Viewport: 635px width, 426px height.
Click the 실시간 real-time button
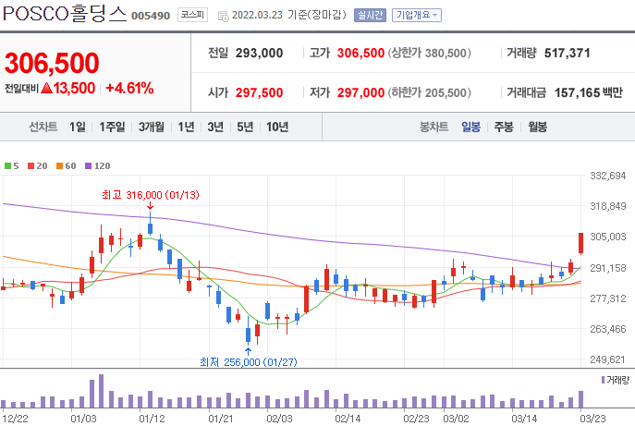click(370, 16)
